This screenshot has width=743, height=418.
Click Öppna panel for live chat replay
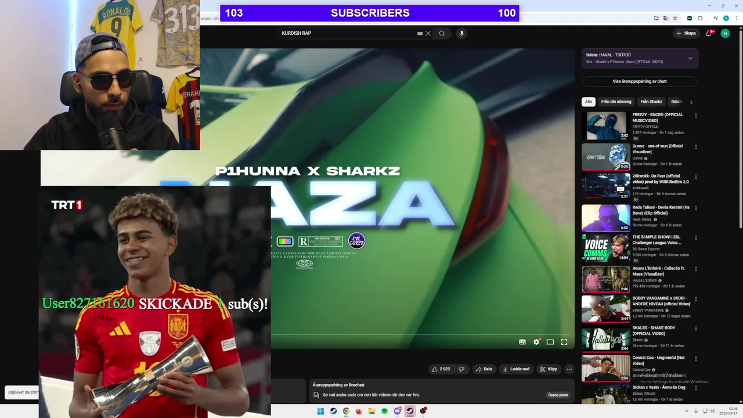coord(558,395)
